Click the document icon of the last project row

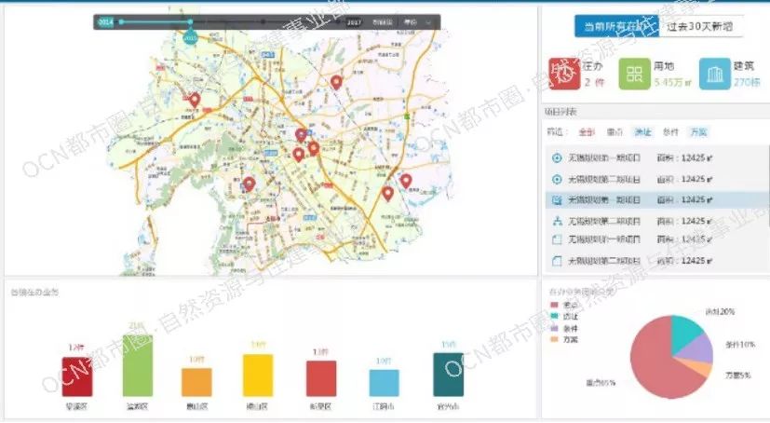557,261
